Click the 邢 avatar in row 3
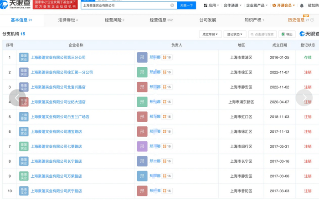Image resolution: width=319 pixels, height=200 pixels. [142, 87]
